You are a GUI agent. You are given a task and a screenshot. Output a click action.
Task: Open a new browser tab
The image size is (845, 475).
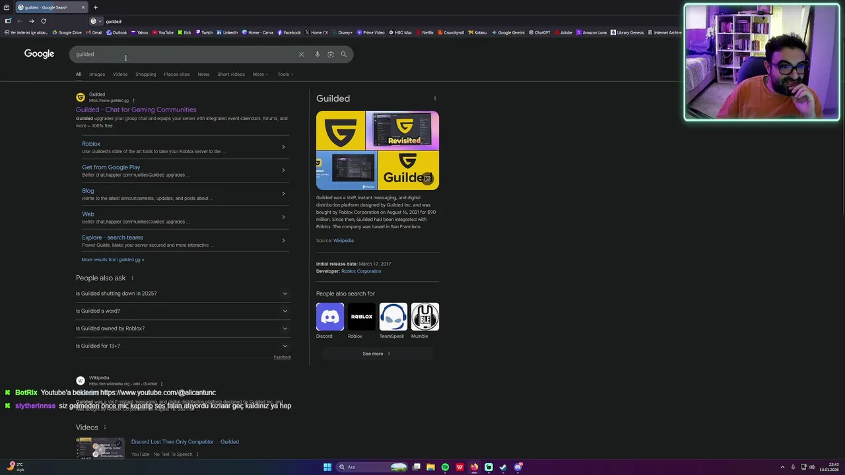(x=95, y=7)
